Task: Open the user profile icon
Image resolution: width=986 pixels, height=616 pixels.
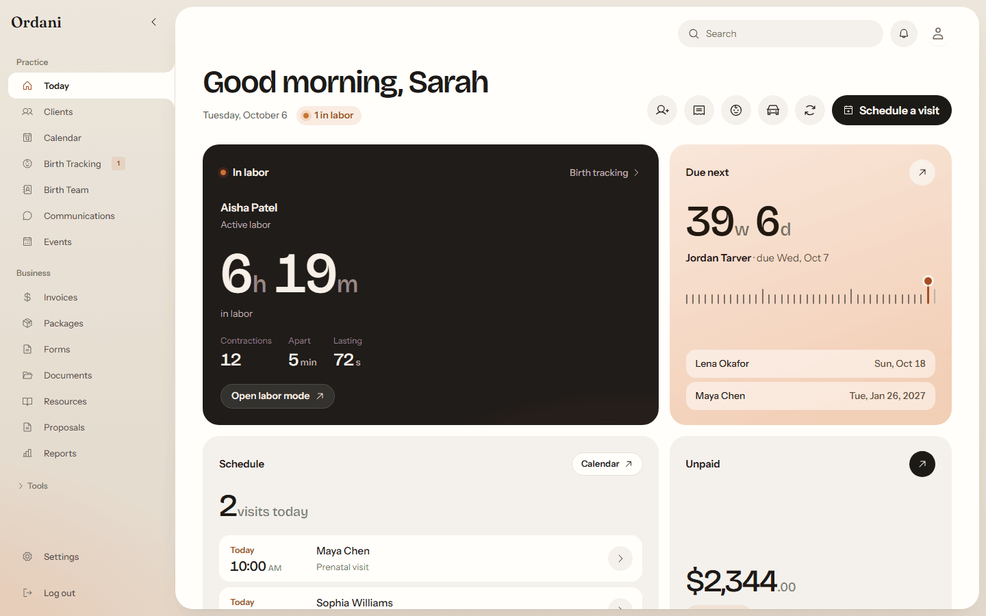Action: tap(938, 34)
